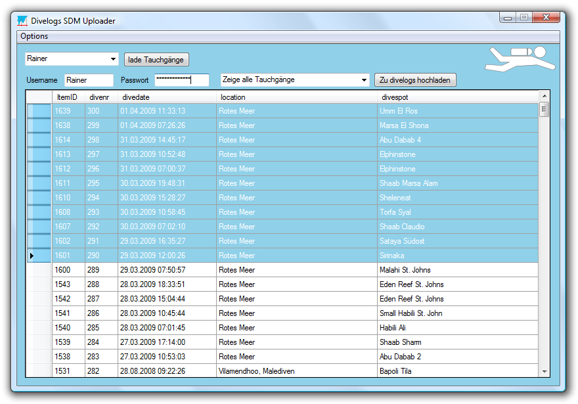Screen dimensions: 578x404
Task: Click the Divelogs app icon in title bar
Action: [x=22, y=21]
